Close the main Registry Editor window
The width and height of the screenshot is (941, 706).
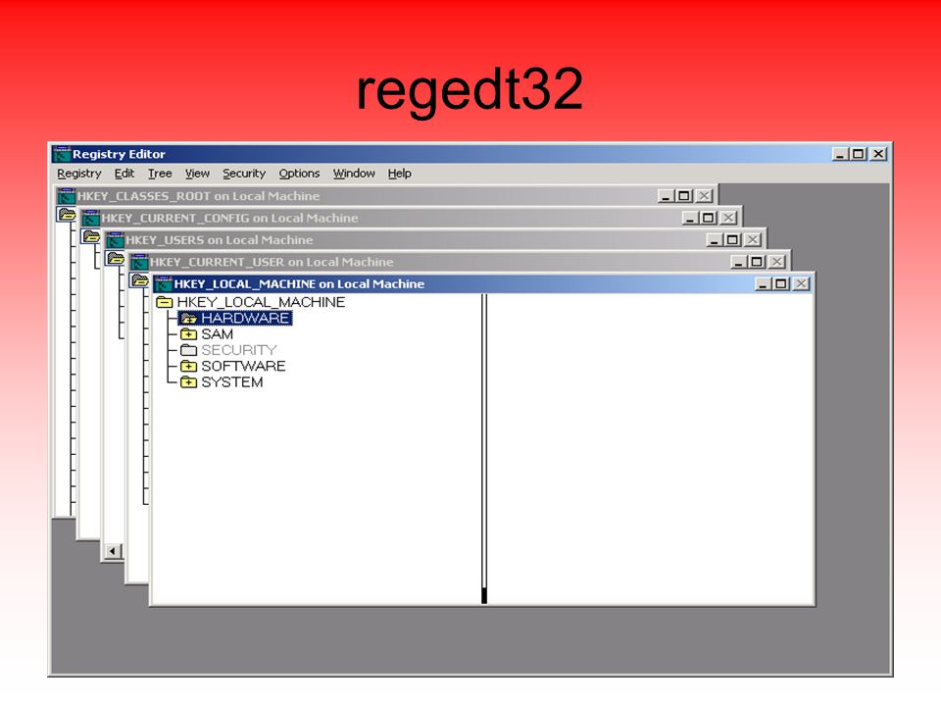878,154
